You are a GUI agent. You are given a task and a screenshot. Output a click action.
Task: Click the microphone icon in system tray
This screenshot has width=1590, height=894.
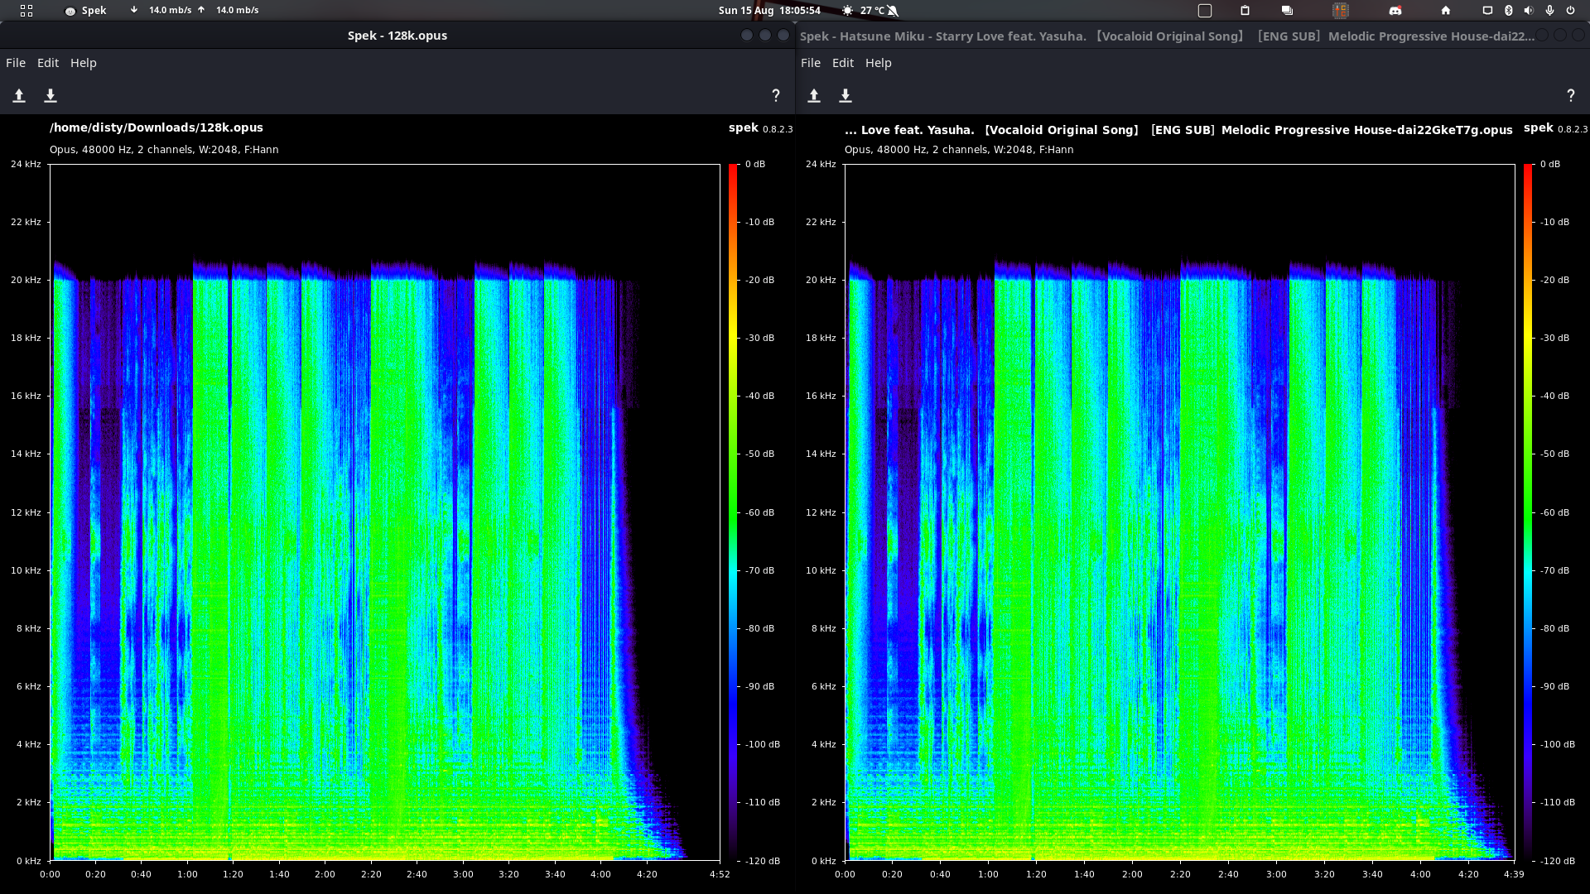pyautogui.click(x=1549, y=11)
